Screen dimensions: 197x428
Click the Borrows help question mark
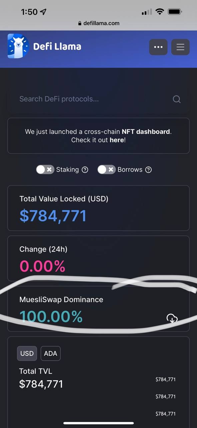click(149, 170)
